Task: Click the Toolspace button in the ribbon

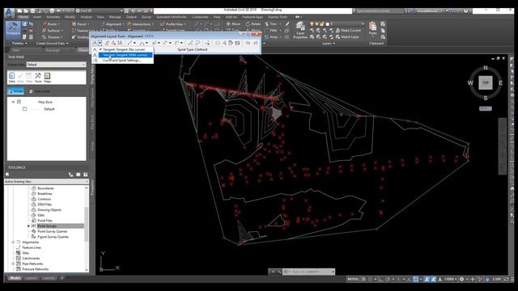Action: pyautogui.click(x=13, y=31)
